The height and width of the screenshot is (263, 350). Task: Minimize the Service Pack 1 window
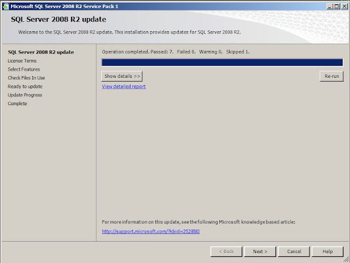330,7
